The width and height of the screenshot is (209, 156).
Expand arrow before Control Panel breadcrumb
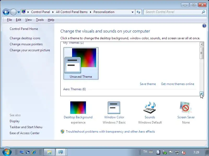(28, 12)
